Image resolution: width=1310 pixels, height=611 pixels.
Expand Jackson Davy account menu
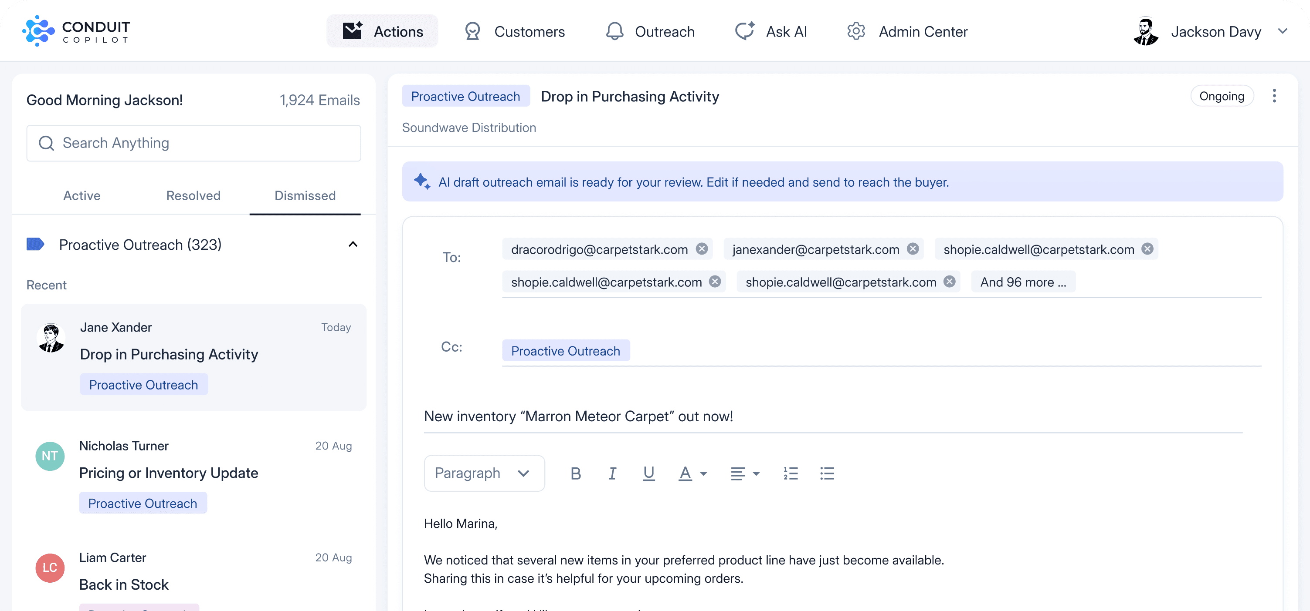point(1282,31)
